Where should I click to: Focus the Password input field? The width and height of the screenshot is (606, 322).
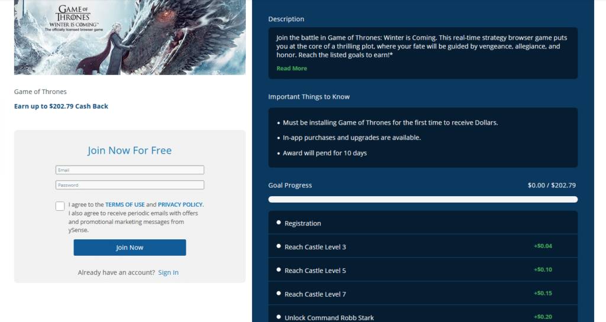point(130,185)
